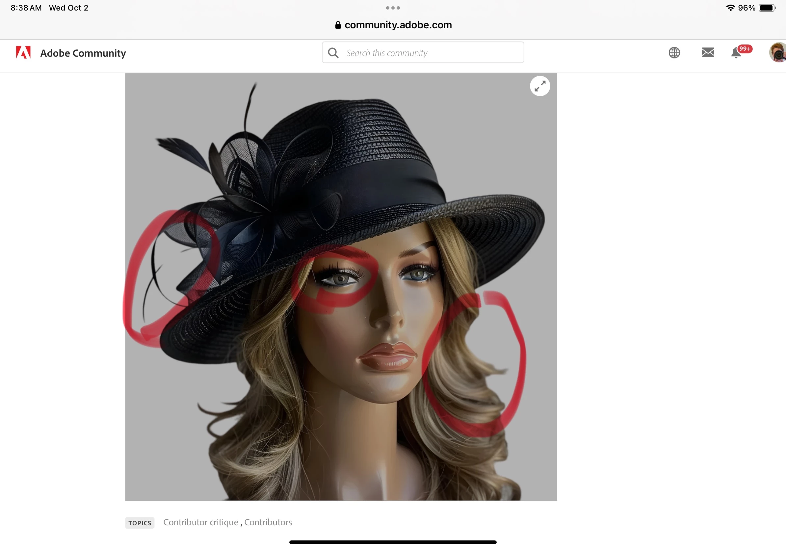
Task: Expand the hat image to fullscreen
Action: [540, 86]
